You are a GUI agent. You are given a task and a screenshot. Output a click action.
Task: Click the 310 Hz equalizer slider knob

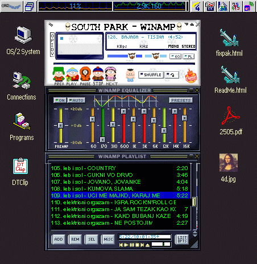[113, 124]
